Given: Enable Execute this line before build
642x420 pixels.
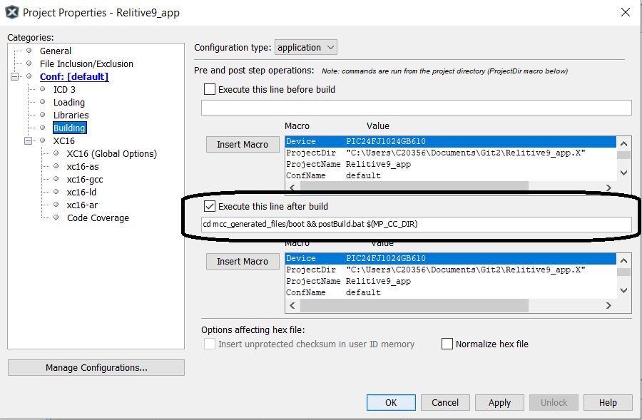Looking at the screenshot, I should (x=210, y=90).
